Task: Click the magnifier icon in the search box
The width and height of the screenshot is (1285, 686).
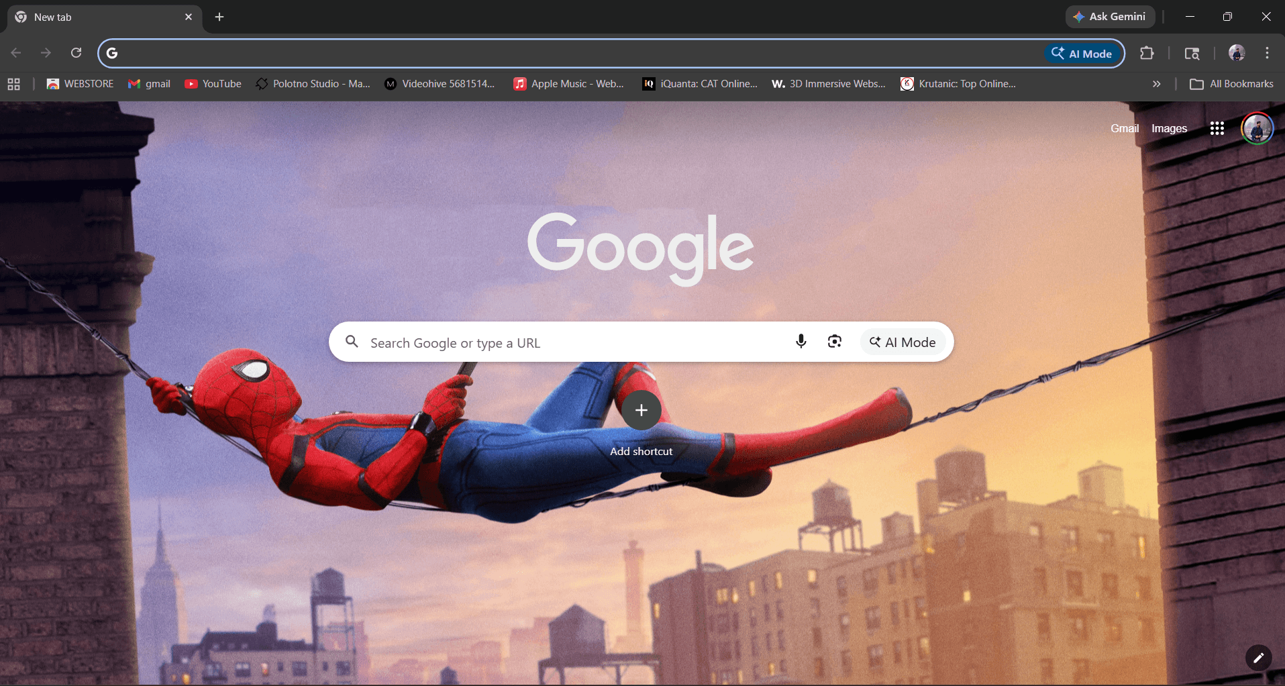Action: pyautogui.click(x=352, y=342)
